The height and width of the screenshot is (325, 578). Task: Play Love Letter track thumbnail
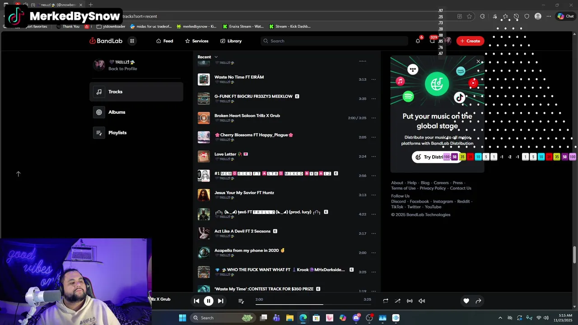[204, 157]
